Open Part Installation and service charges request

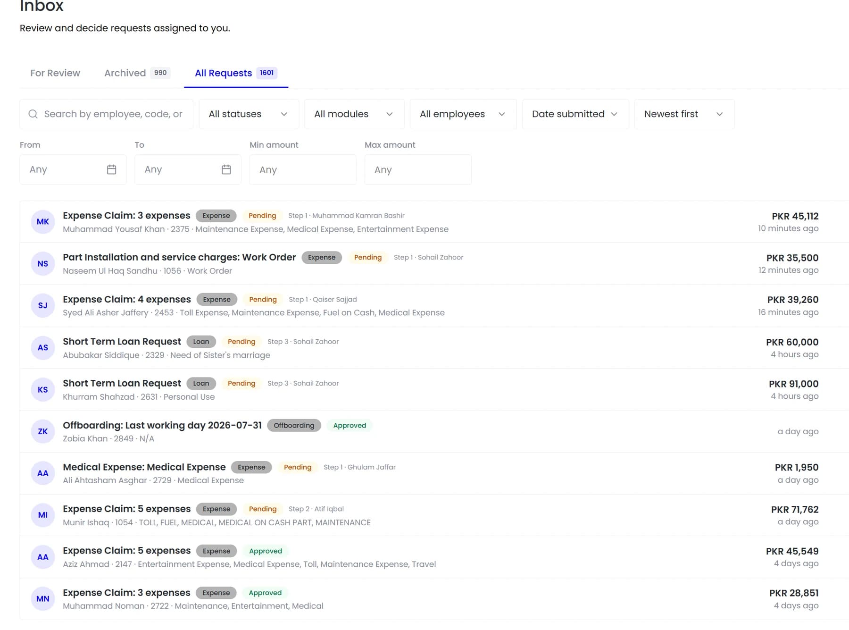click(x=179, y=257)
